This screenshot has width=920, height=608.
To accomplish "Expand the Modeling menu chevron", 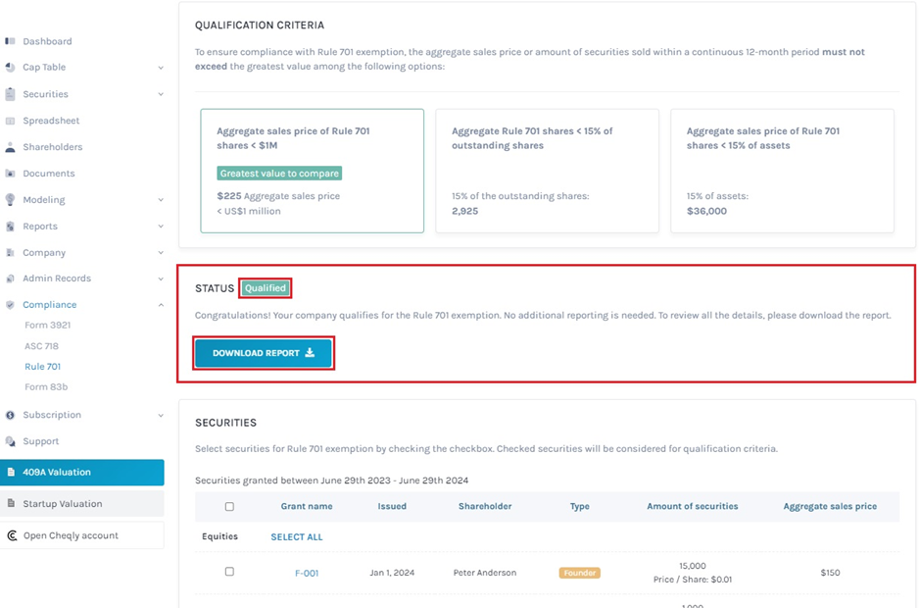I will click(x=161, y=200).
